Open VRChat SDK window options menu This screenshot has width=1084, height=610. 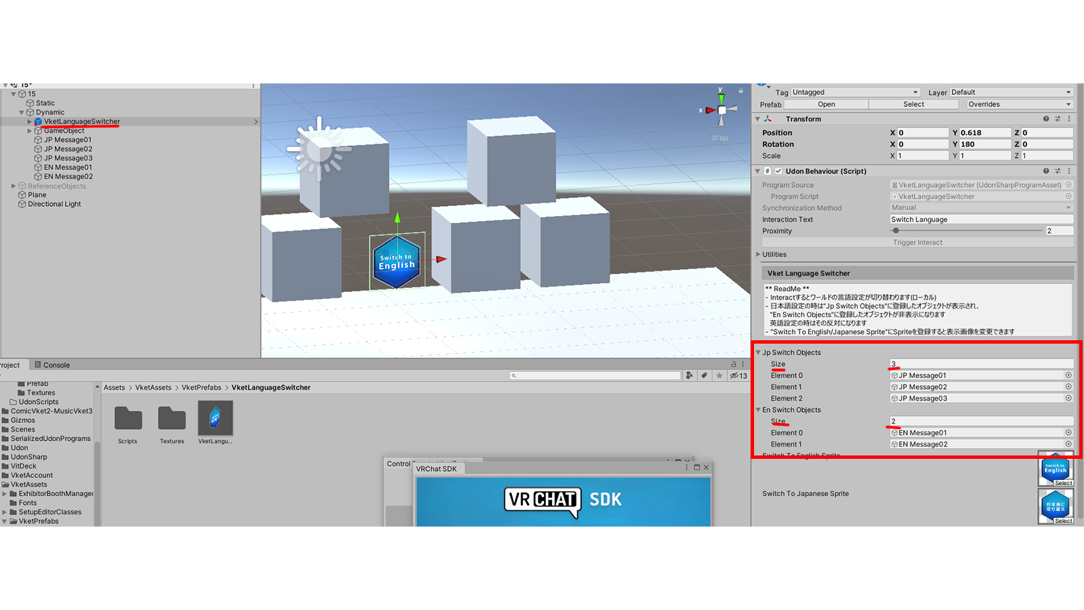[x=686, y=467]
